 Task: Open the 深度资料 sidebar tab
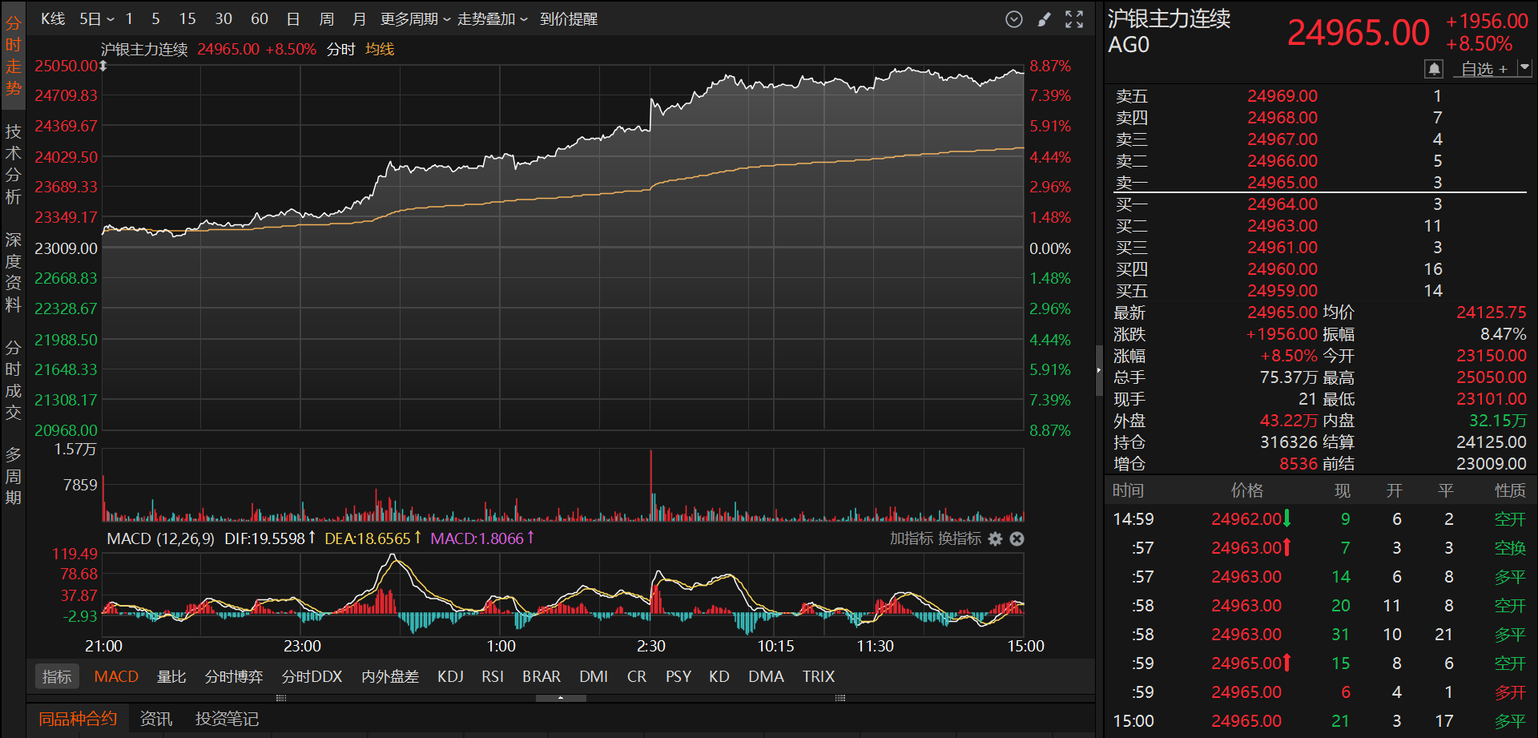[x=14, y=272]
